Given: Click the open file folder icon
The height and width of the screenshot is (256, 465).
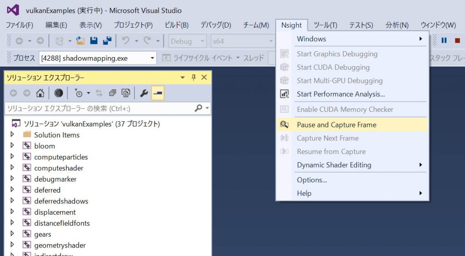Looking at the screenshot, I should pyautogui.click(x=80, y=41).
